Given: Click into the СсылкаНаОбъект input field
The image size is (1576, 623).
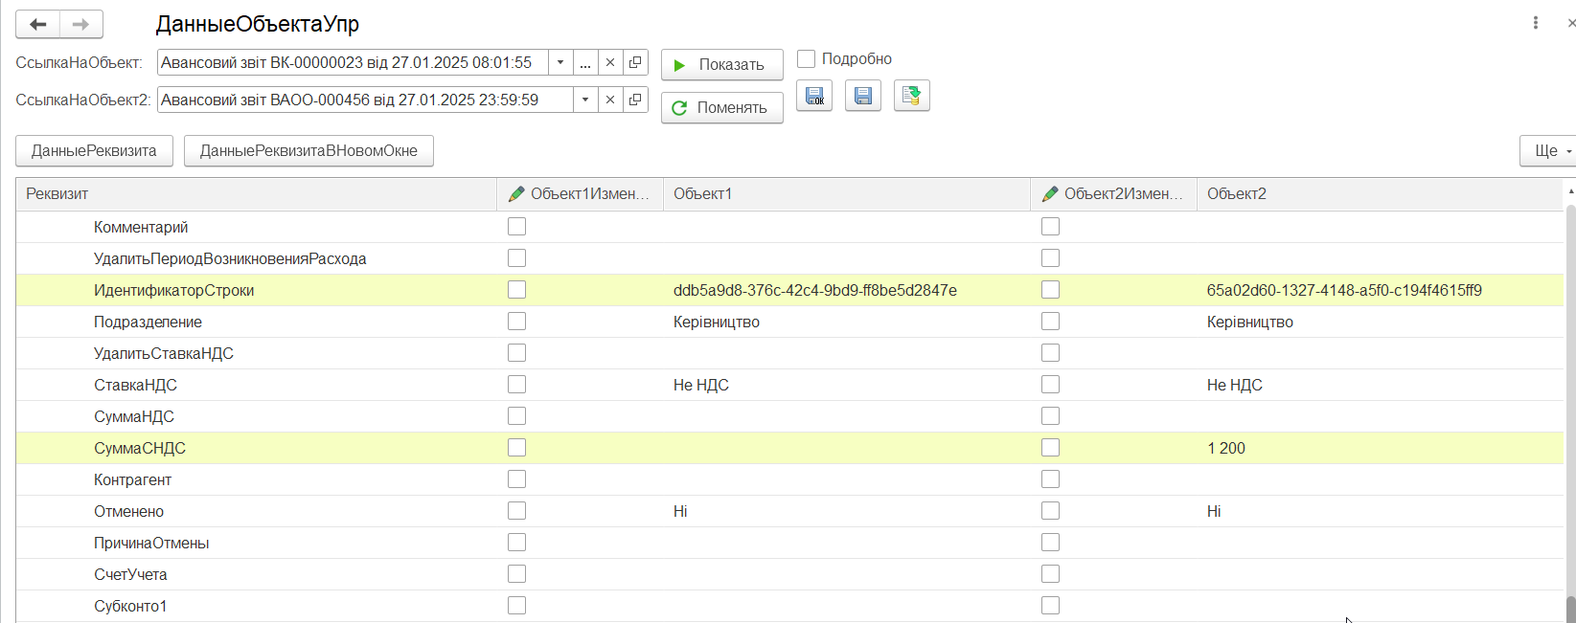Looking at the screenshot, I should (x=353, y=62).
